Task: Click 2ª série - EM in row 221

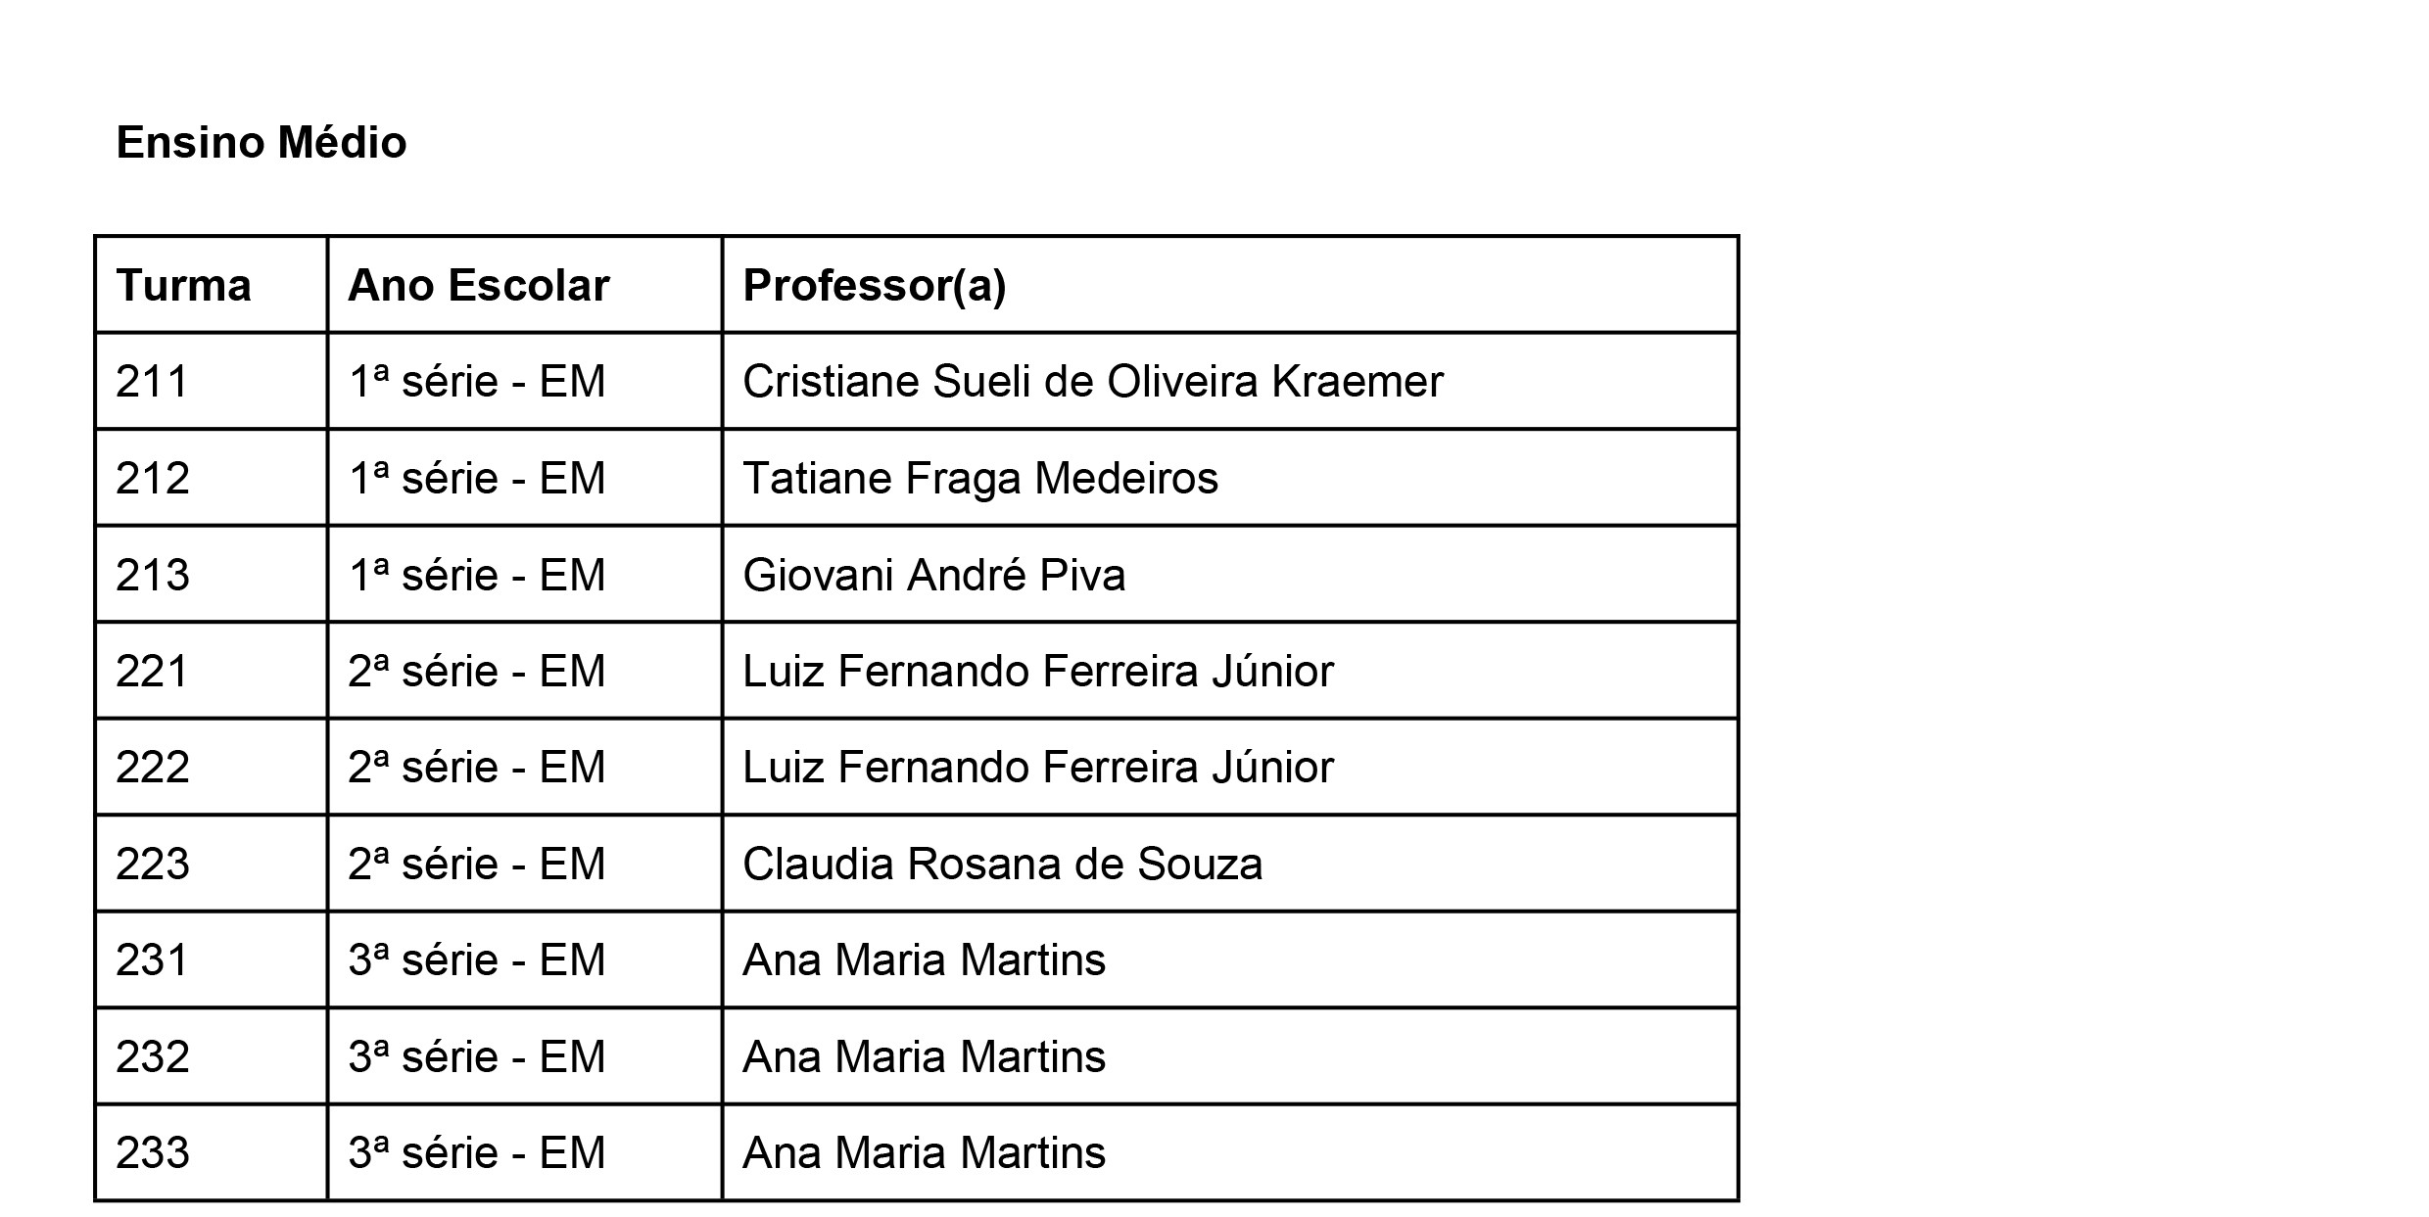Action: [x=477, y=671]
